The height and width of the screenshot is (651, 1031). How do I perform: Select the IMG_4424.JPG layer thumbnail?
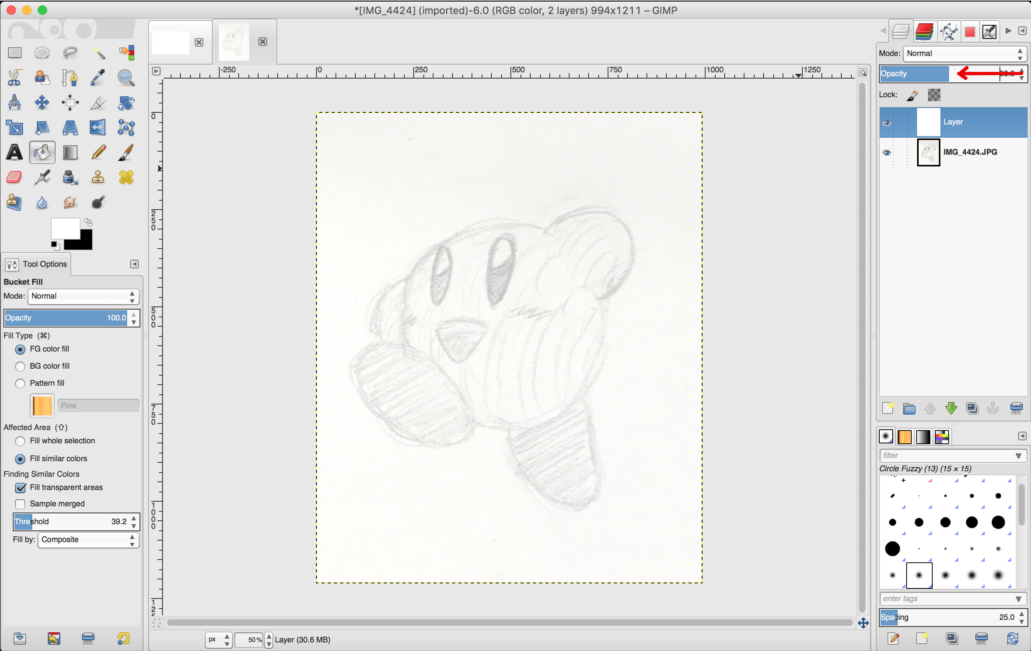(928, 152)
